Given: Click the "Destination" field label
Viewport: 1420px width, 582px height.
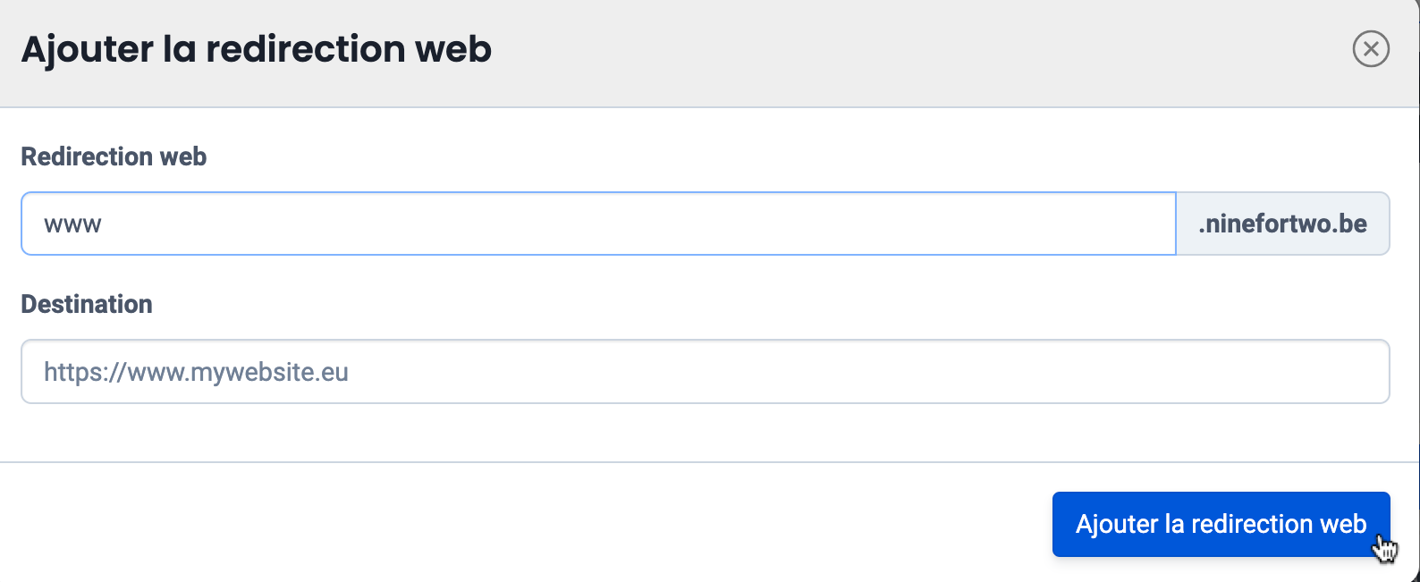Looking at the screenshot, I should [x=87, y=304].
